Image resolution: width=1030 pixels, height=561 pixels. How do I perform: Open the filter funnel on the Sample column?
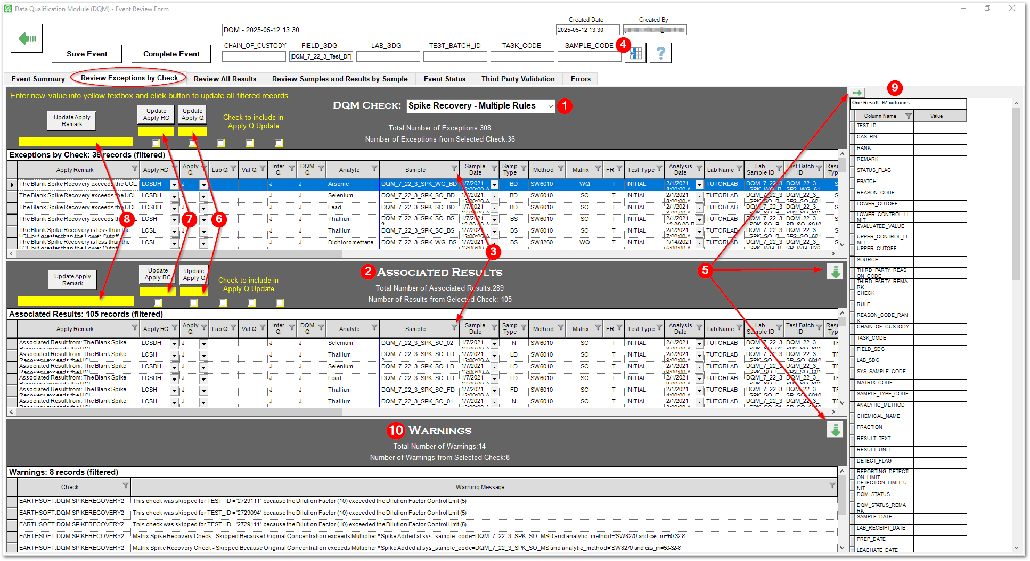tap(453, 169)
